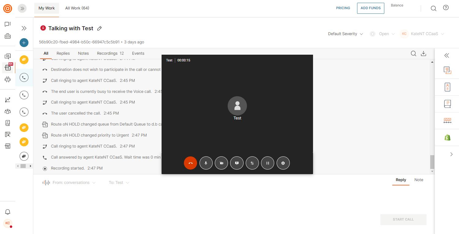Open the customer profile card icon

[x=447, y=87]
